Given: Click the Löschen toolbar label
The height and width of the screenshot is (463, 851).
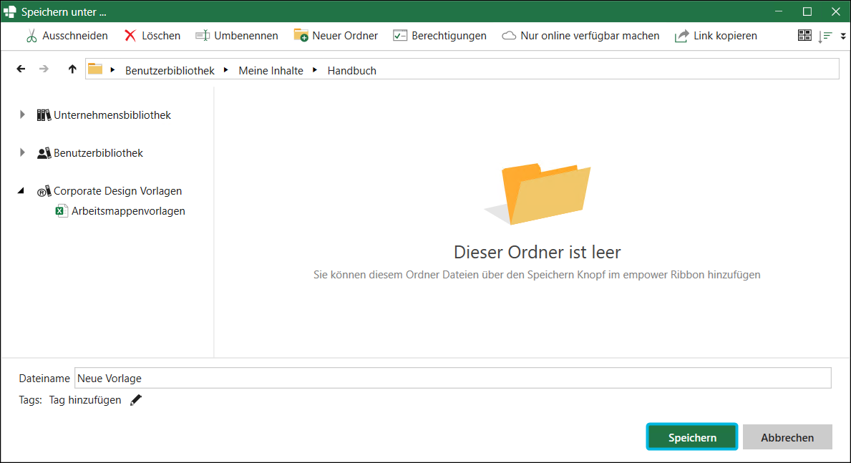Looking at the screenshot, I should click(161, 36).
